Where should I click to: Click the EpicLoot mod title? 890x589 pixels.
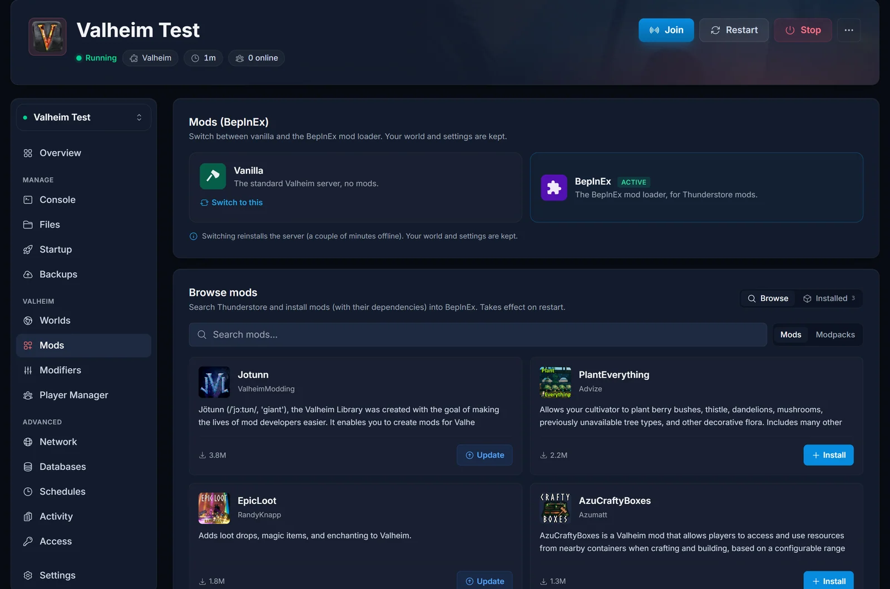[x=257, y=501]
